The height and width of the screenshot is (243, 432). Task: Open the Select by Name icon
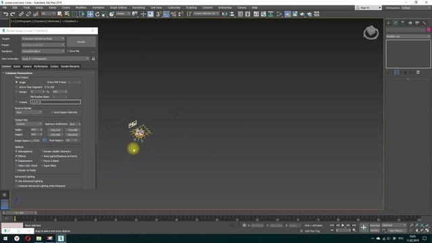(67, 14)
